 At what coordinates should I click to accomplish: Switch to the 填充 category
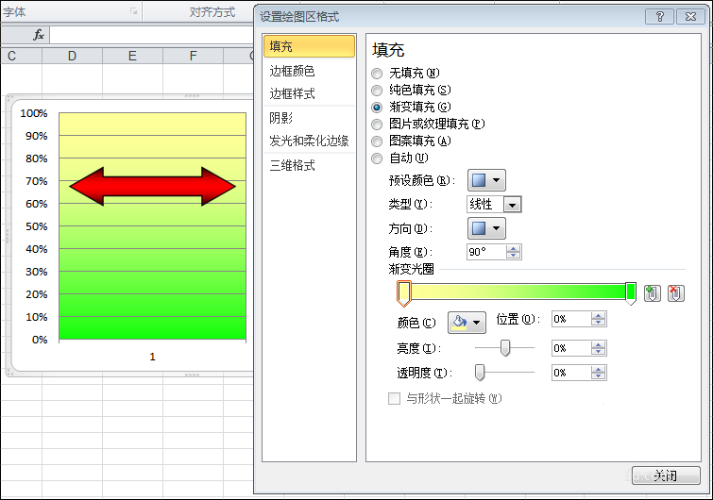tap(309, 46)
